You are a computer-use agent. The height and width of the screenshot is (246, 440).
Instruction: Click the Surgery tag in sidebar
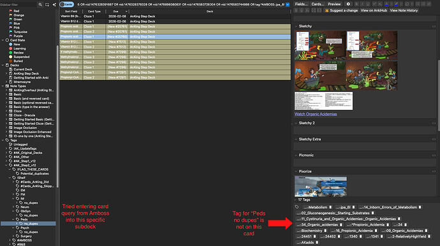point(26,236)
